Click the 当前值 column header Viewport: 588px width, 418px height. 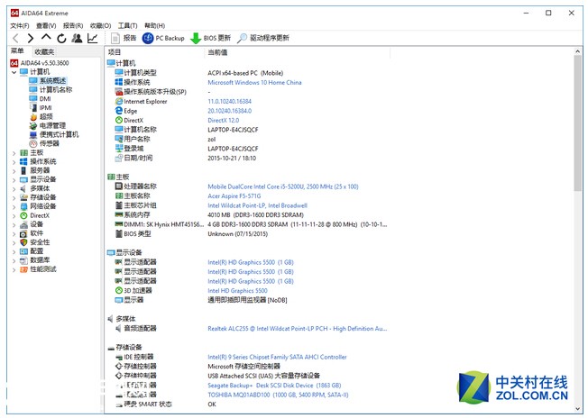217,52
